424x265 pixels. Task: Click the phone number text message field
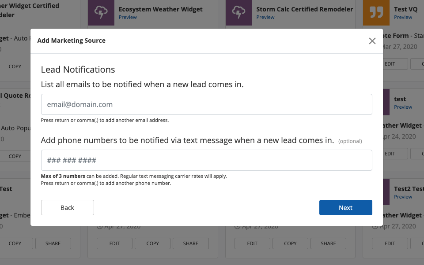pyautogui.click(x=206, y=160)
